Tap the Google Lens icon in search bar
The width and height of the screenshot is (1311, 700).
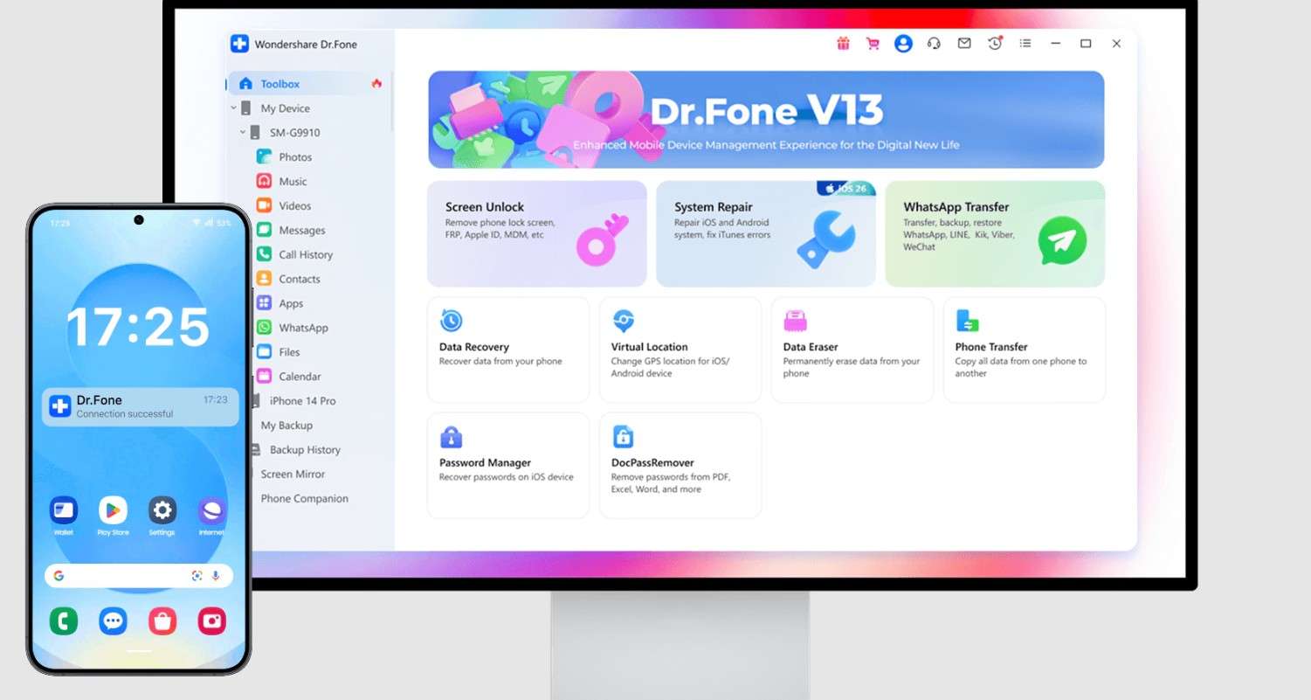197,576
